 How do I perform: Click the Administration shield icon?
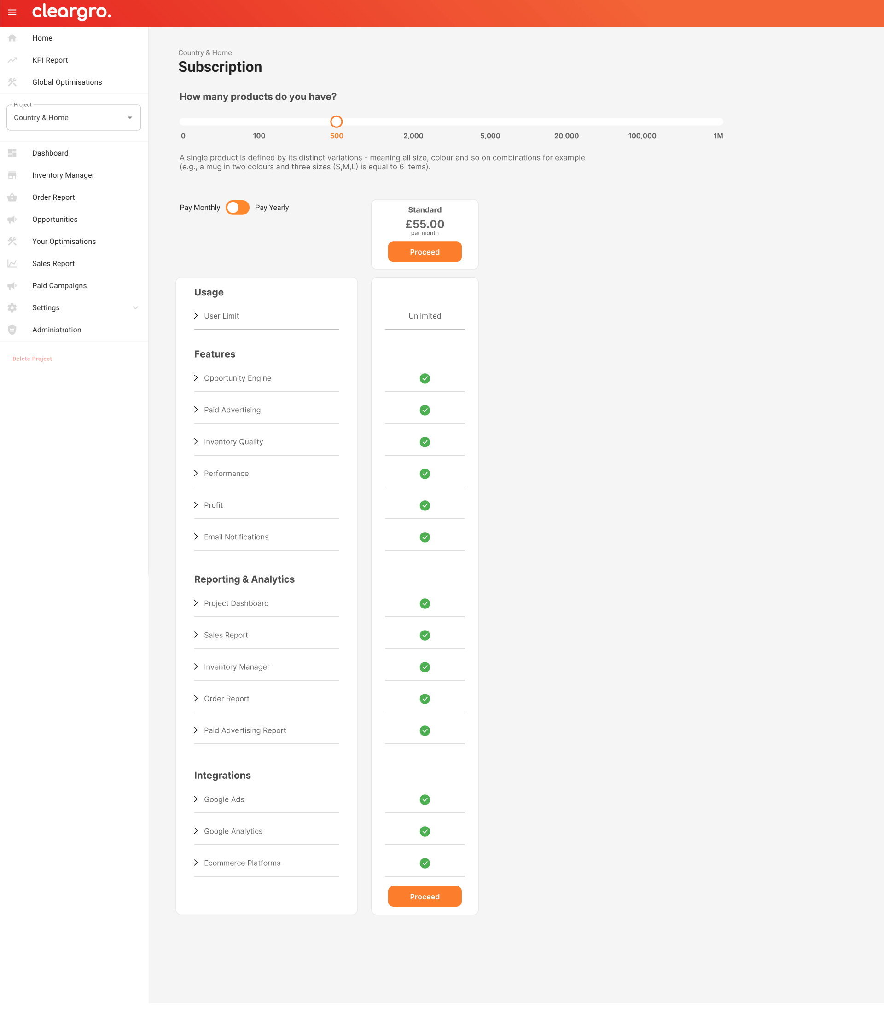pos(12,330)
